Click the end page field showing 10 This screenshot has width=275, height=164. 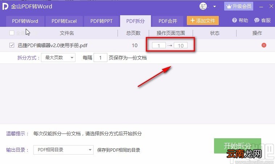[181, 45]
